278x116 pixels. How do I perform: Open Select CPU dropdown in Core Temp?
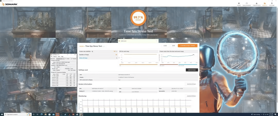click(x=60, y=59)
